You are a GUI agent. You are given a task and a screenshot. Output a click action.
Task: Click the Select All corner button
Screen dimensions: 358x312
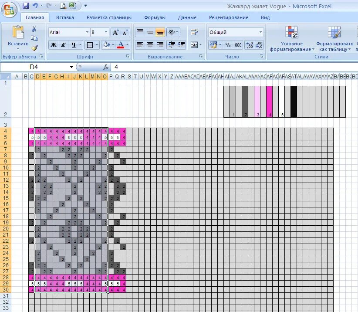tap(6, 77)
